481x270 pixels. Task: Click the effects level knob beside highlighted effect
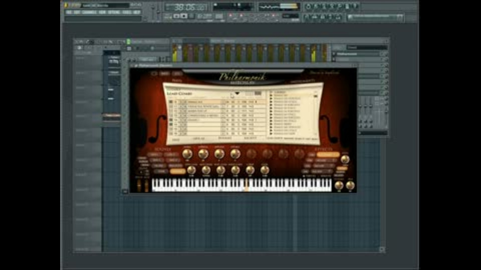click(x=345, y=159)
